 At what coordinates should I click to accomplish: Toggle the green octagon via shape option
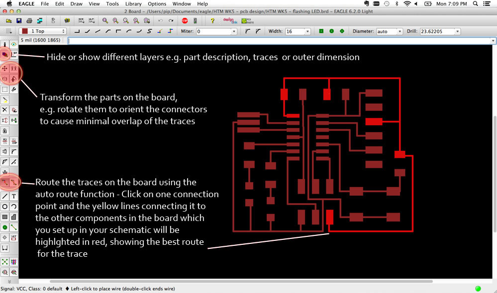point(343,30)
